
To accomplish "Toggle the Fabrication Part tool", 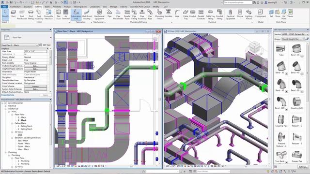I will click(76, 14).
